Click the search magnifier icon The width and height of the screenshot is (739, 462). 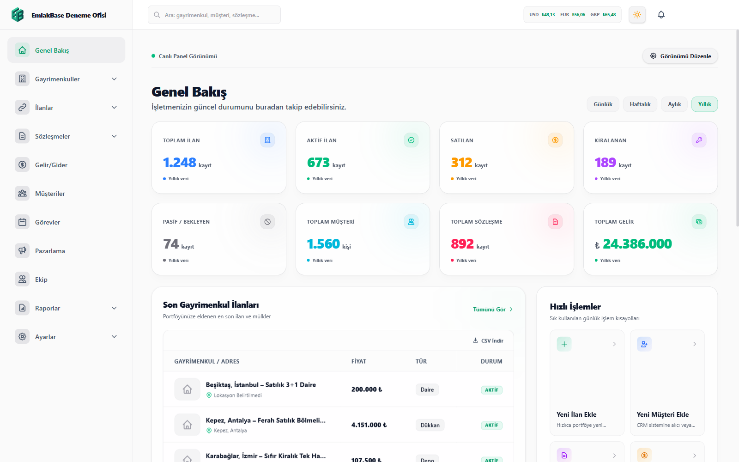pos(157,15)
